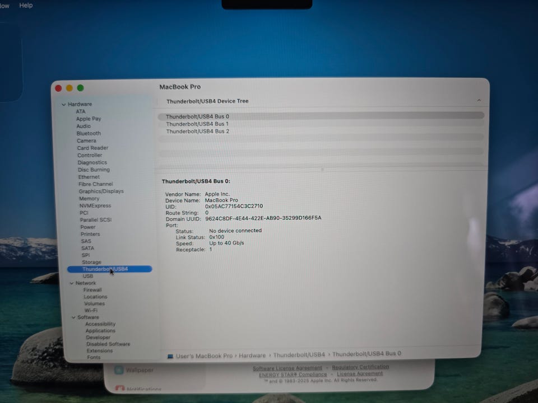Image resolution: width=538 pixels, height=403 pixels.
Task: Select ATA in the sidebar
Action: (81, 112)
